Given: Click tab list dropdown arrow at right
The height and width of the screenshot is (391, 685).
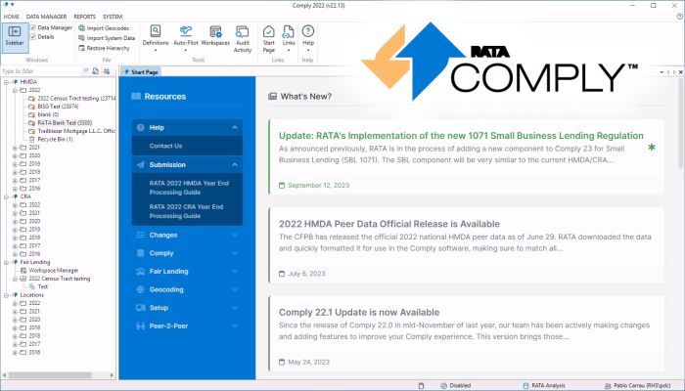Looking at the screenshot, I should (x=662, y=72).
